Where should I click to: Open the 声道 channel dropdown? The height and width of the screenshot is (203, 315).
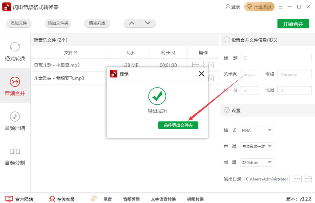(257, 146)
